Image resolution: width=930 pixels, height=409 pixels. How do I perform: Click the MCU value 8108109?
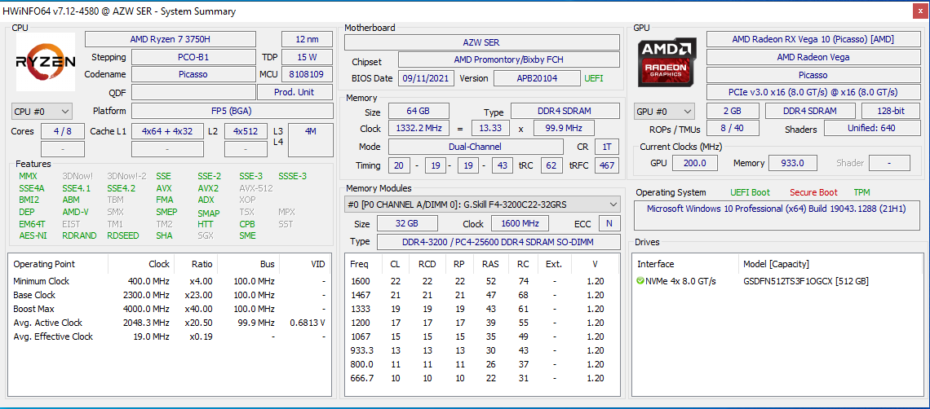[x=306, y=75]
